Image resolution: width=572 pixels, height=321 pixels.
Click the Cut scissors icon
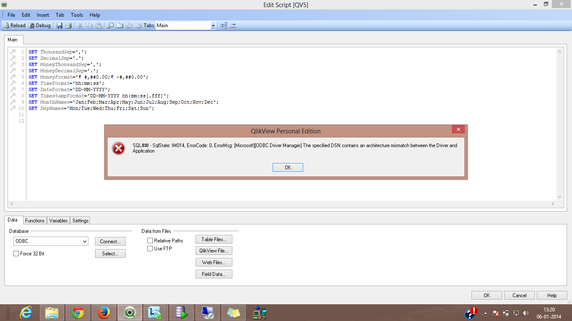point(80,25)
